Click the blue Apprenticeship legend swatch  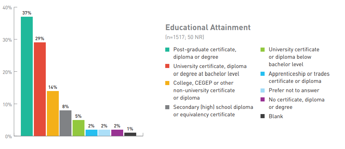click(x=262, y=74)
